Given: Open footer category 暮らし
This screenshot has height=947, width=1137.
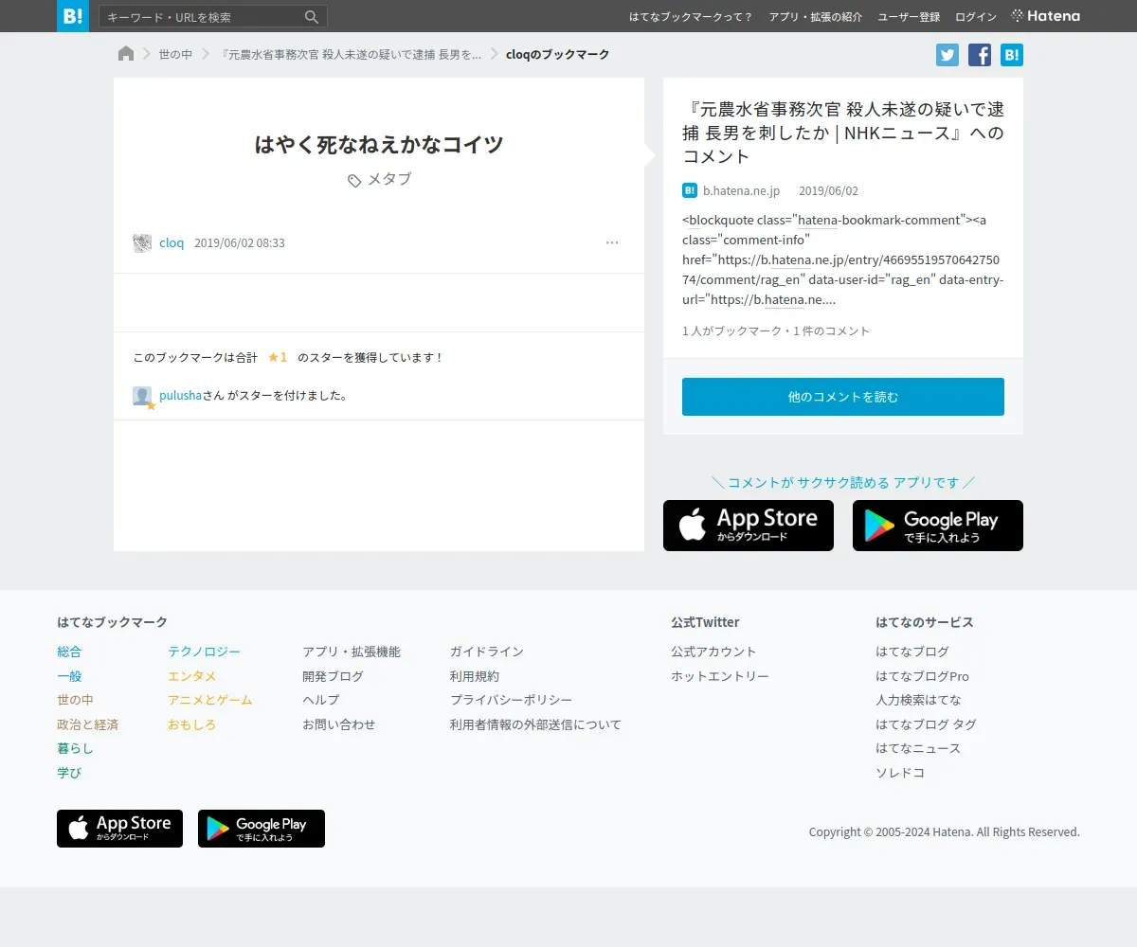Looking at the screenshot, I should [75, 748].
